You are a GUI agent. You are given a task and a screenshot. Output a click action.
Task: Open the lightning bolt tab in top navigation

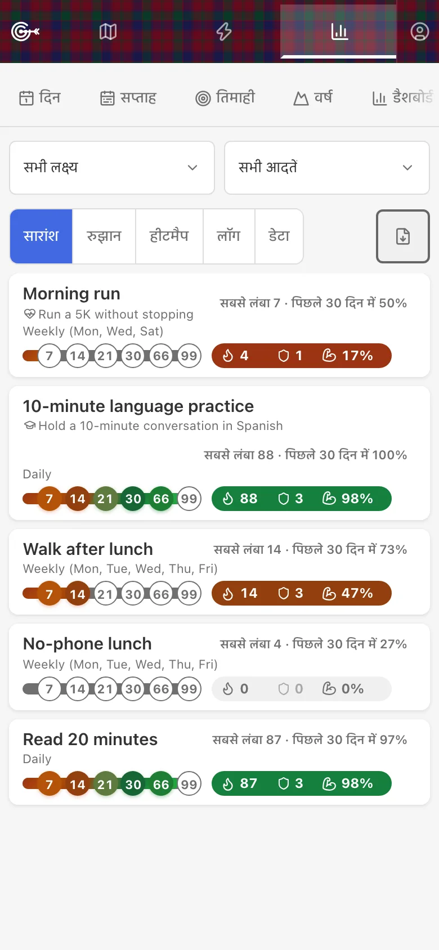coord(224,32)
